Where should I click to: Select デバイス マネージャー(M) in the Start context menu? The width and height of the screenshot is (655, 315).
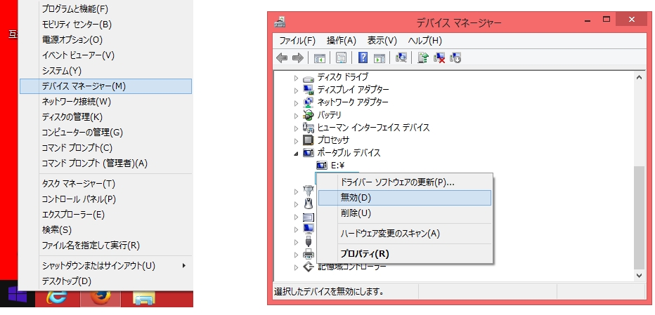point(105,86)
